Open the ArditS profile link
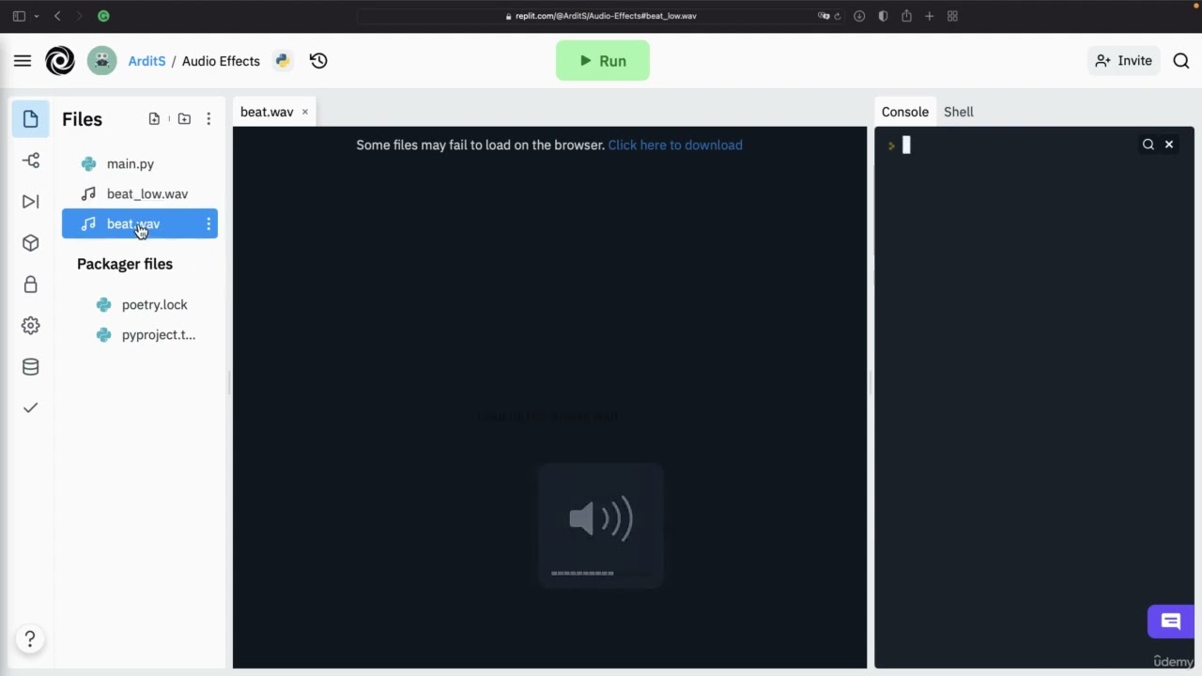Image resolution: width=1202 pixels, height=676 pixels. pyautogui.click(x=146, y=61)
